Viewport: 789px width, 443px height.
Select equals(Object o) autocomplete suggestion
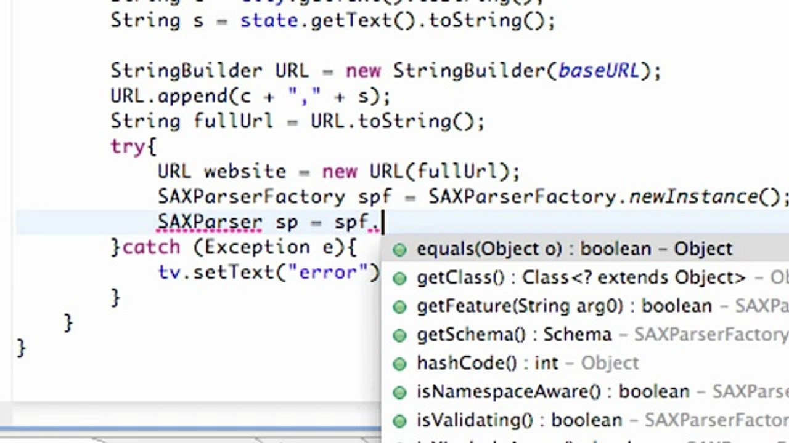tap(585, 249)
